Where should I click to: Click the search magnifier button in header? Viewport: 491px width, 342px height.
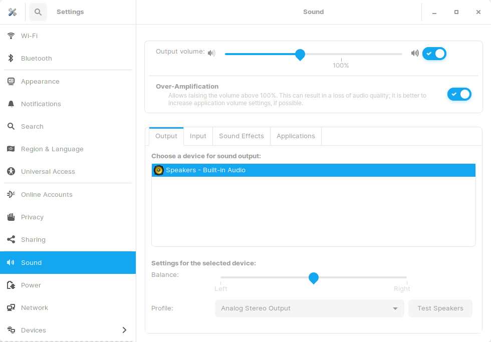click(x=38, y=12)
